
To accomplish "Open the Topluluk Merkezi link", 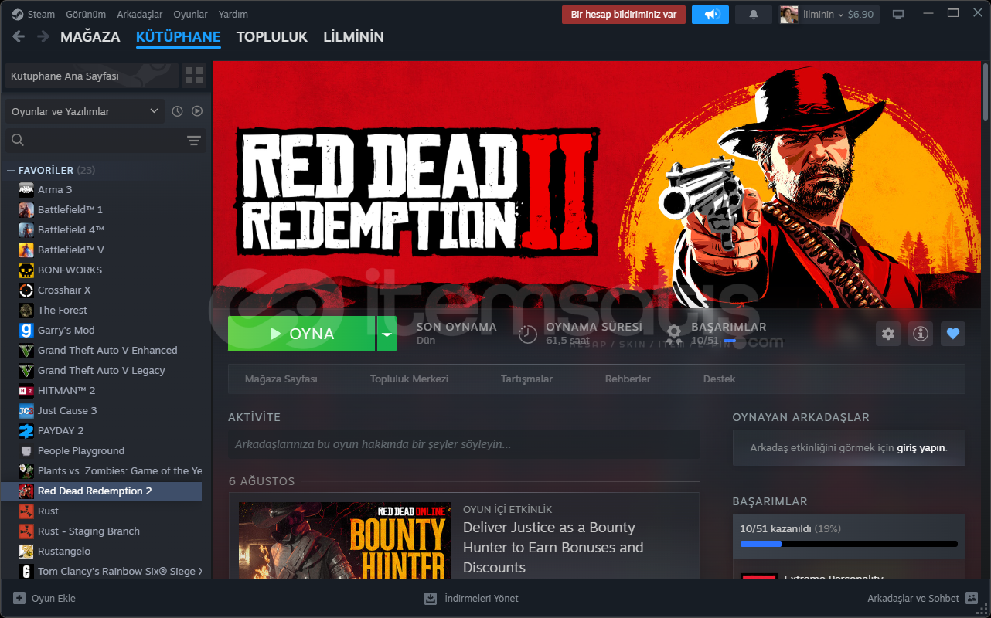I will click(409, 379).
